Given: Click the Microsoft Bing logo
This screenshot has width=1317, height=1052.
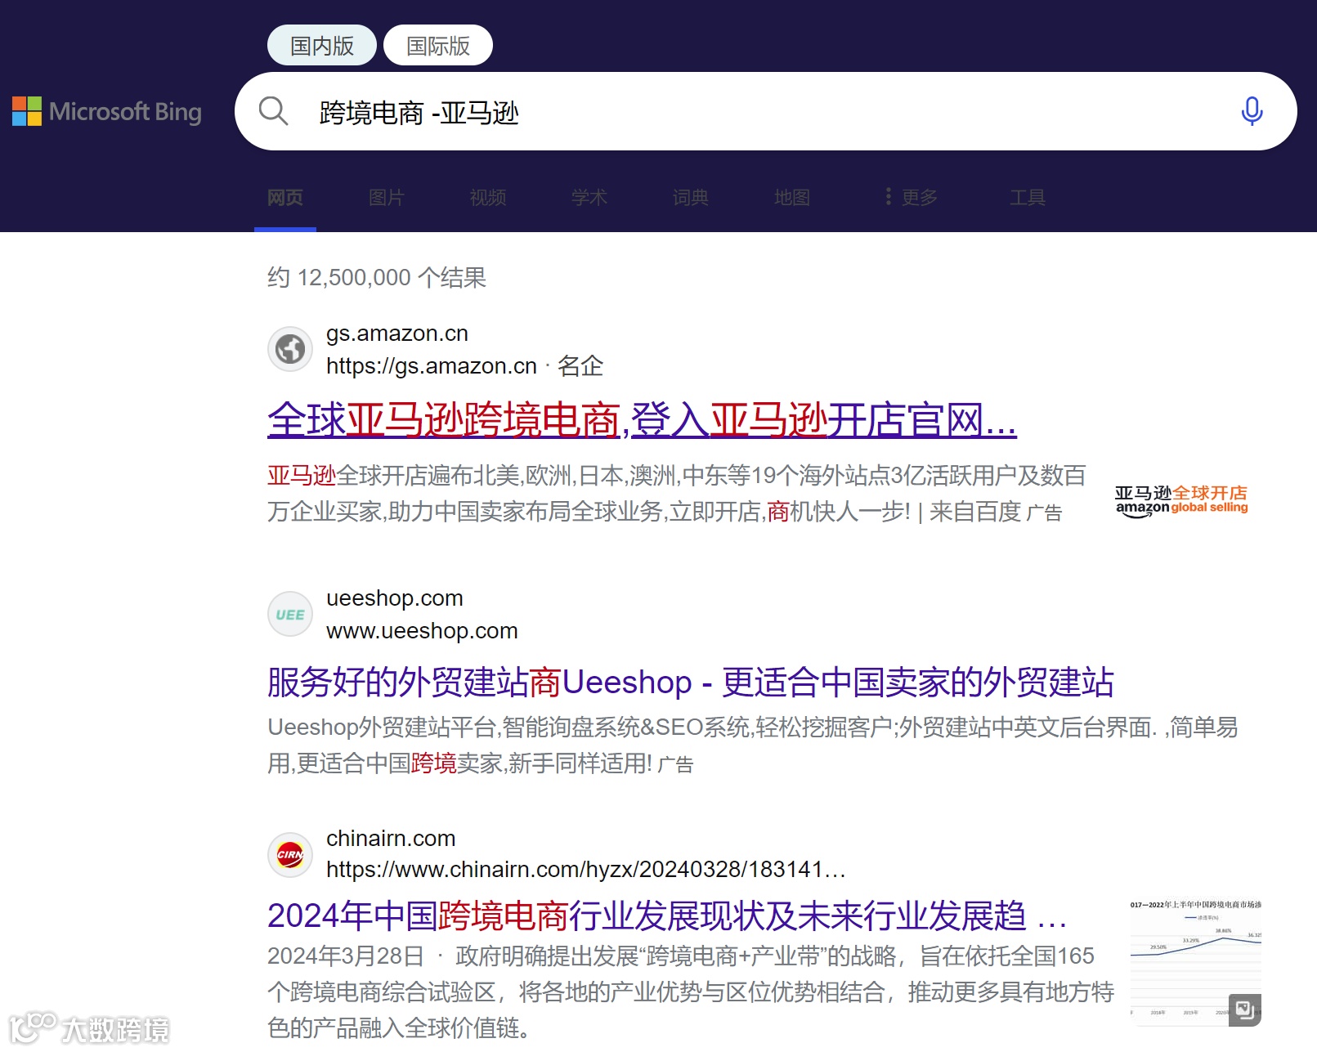Looking at the screenshot, I should pyautogui.click(x=107, y=111).
